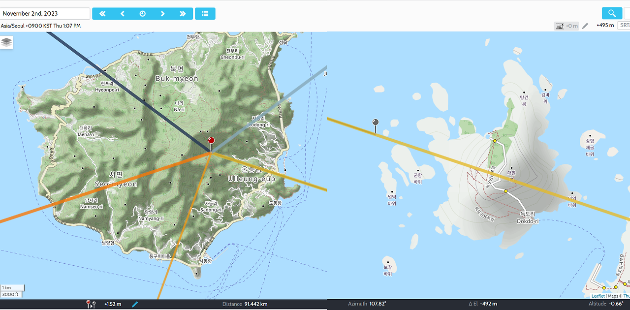Click the Na-ri map label
Viewport: 630px width, 310px height.
179,109
